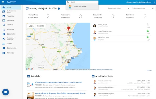Image resolution: width=156 pixels, height=99 pixels.
Task: Click the Ver más link
Action: tap(149, 70)
